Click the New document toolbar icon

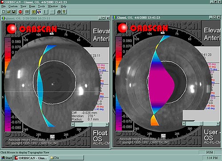click(x=4, y=12)
